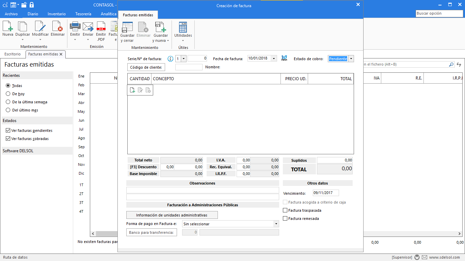Click the Eliminar icon in main ribbon
Image resolution: width=465 pixels, height=261 pixels.
tap(58, 27)
